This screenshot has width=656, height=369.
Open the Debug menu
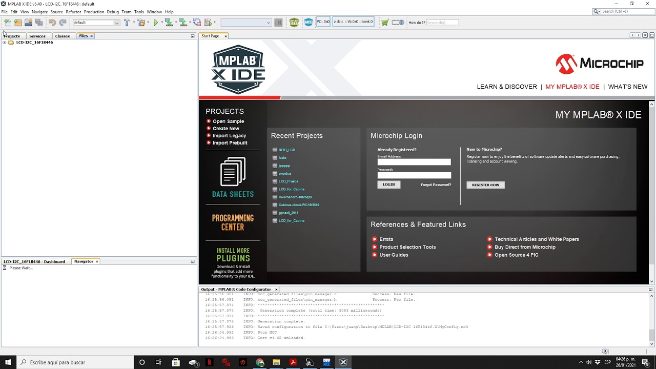[x=113, y=12]
